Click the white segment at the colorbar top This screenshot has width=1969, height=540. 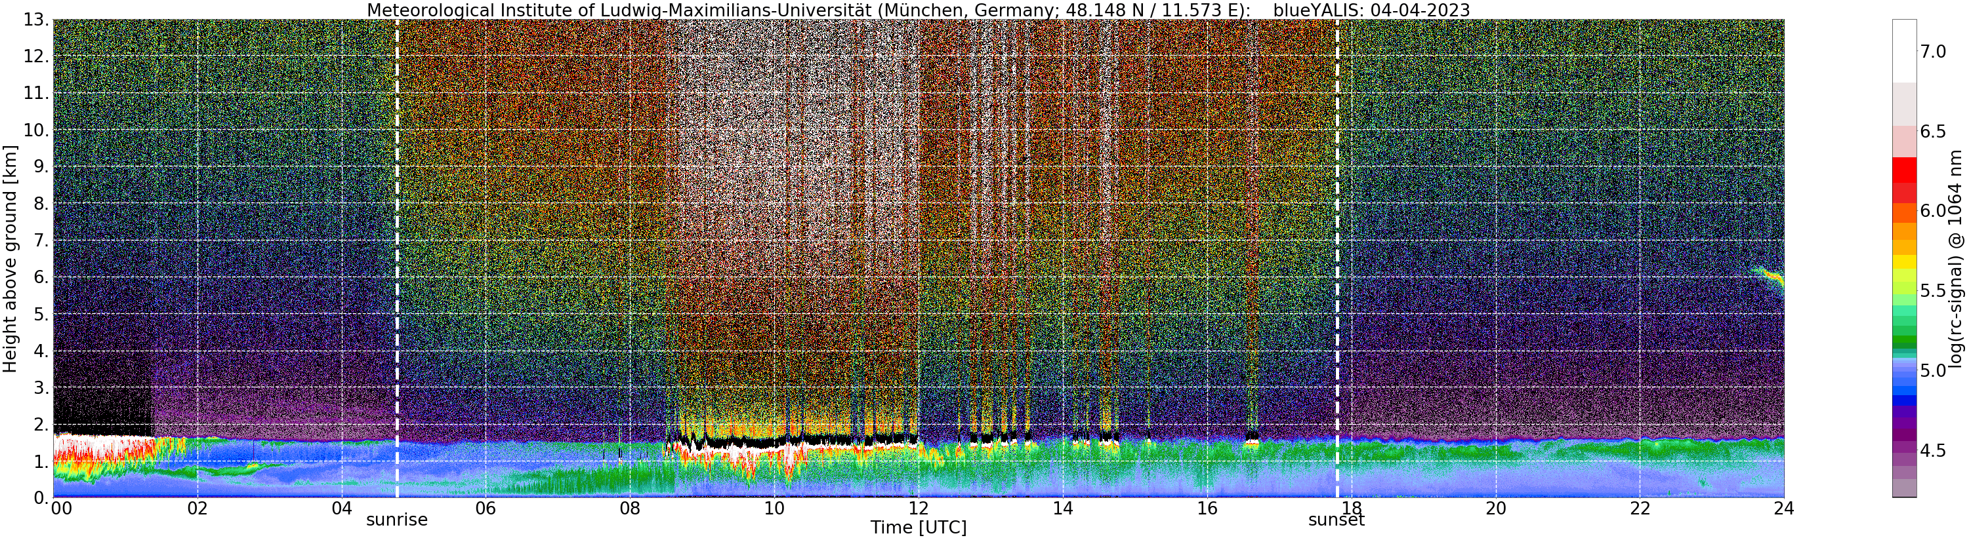pos(1904,50)
